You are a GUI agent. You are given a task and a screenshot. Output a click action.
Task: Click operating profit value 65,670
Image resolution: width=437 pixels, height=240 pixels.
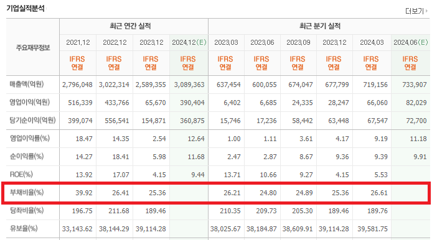(156, 103)
